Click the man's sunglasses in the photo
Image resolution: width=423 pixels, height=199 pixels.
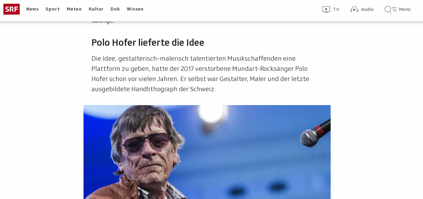click(146, 142)
